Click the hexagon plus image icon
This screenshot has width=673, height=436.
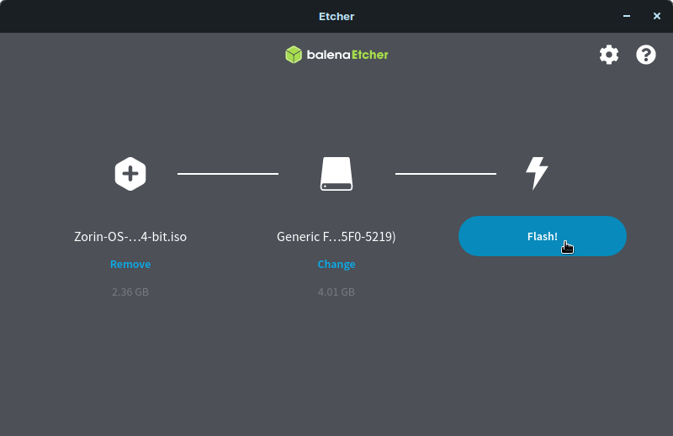[x=130, y=174]
